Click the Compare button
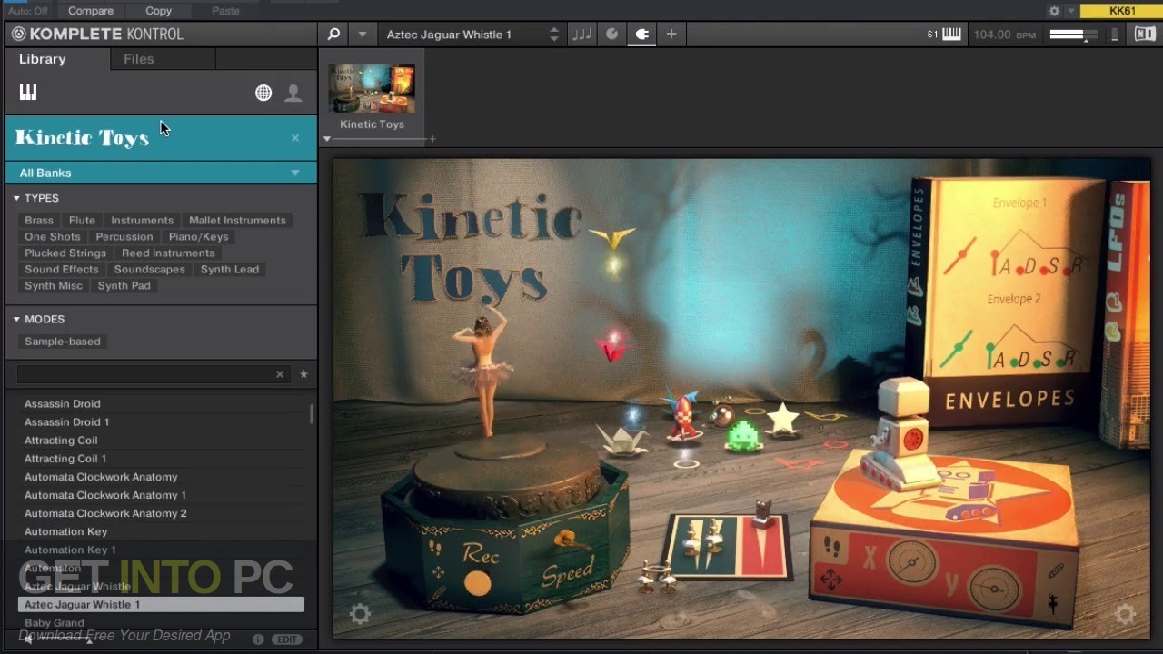 (x=91, y=11)
